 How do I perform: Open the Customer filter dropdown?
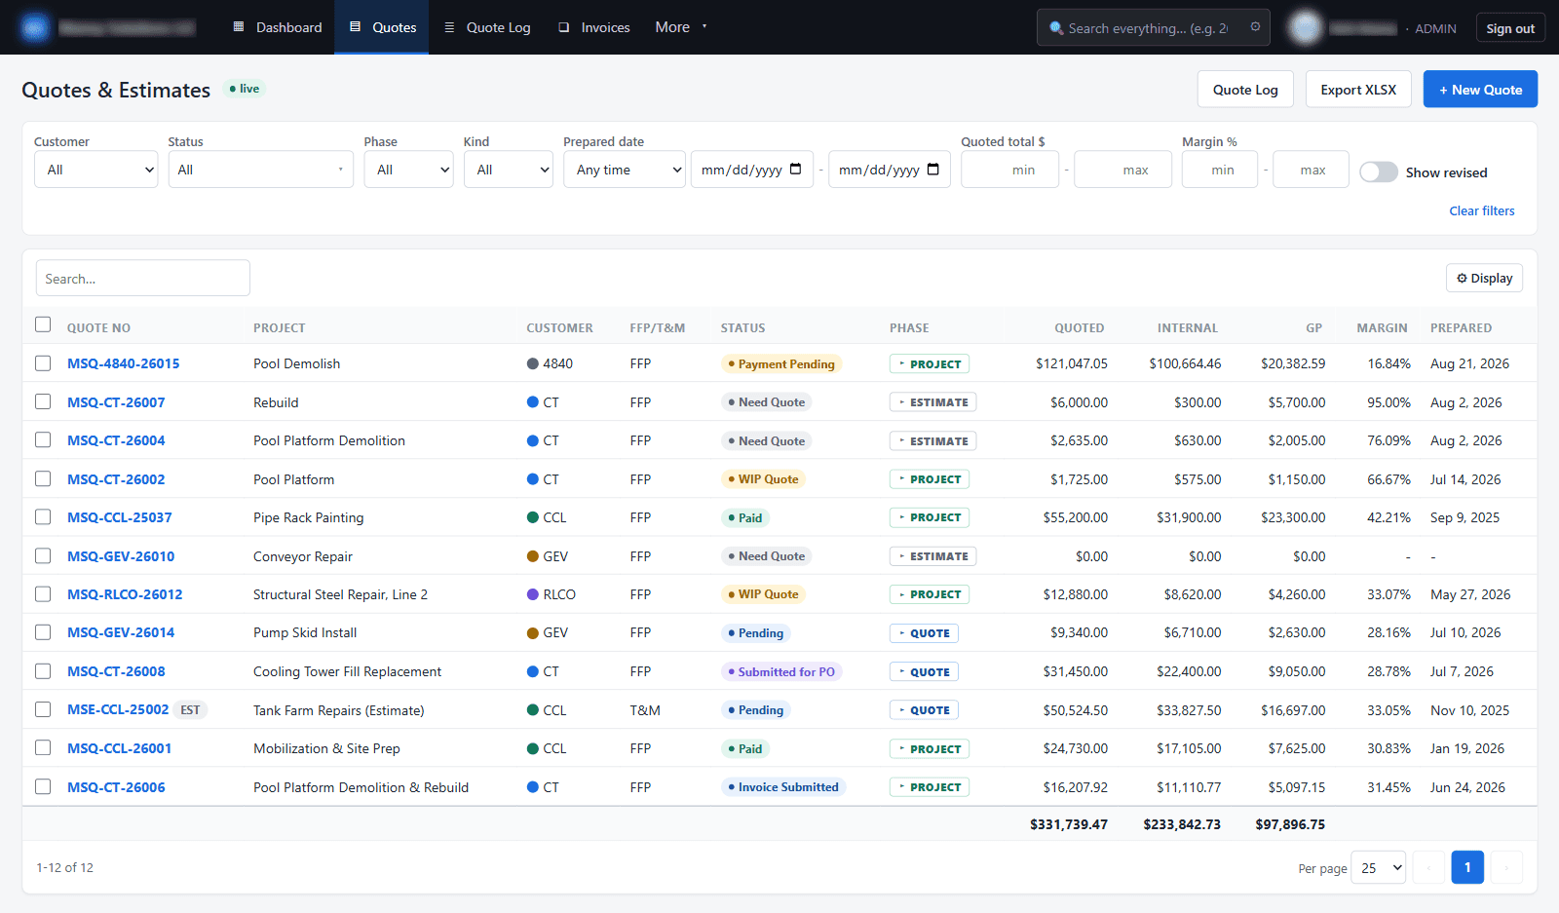click(95, 170)
